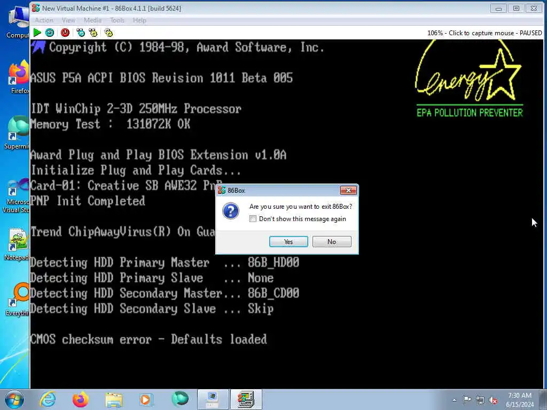Open the Action menu
Screen dimensions: 547x410
[x=44, y=20]
